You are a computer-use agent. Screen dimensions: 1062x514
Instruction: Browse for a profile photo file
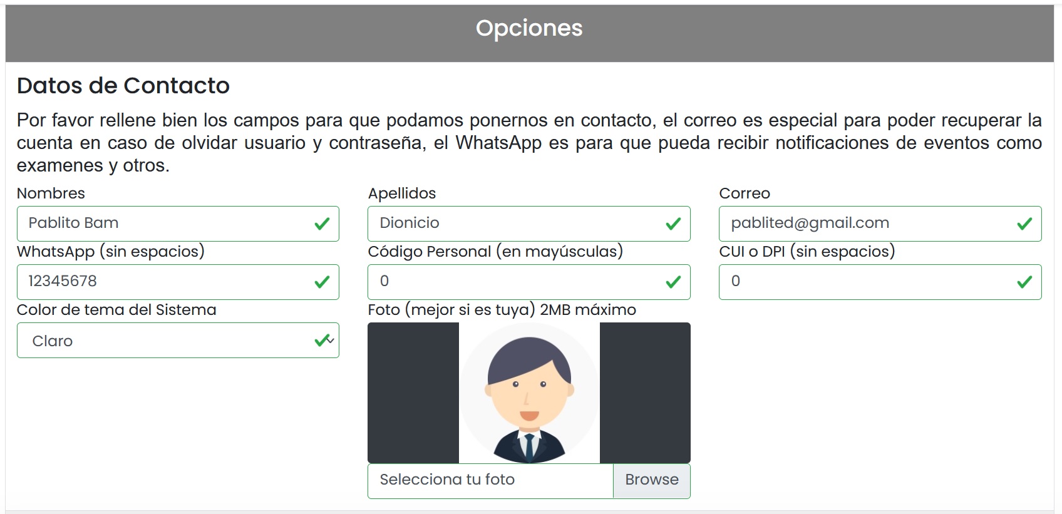coord(651,481)
